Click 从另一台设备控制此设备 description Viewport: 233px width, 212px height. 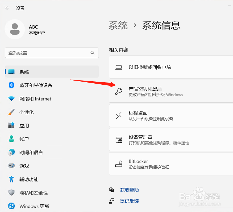pos(151,119)
